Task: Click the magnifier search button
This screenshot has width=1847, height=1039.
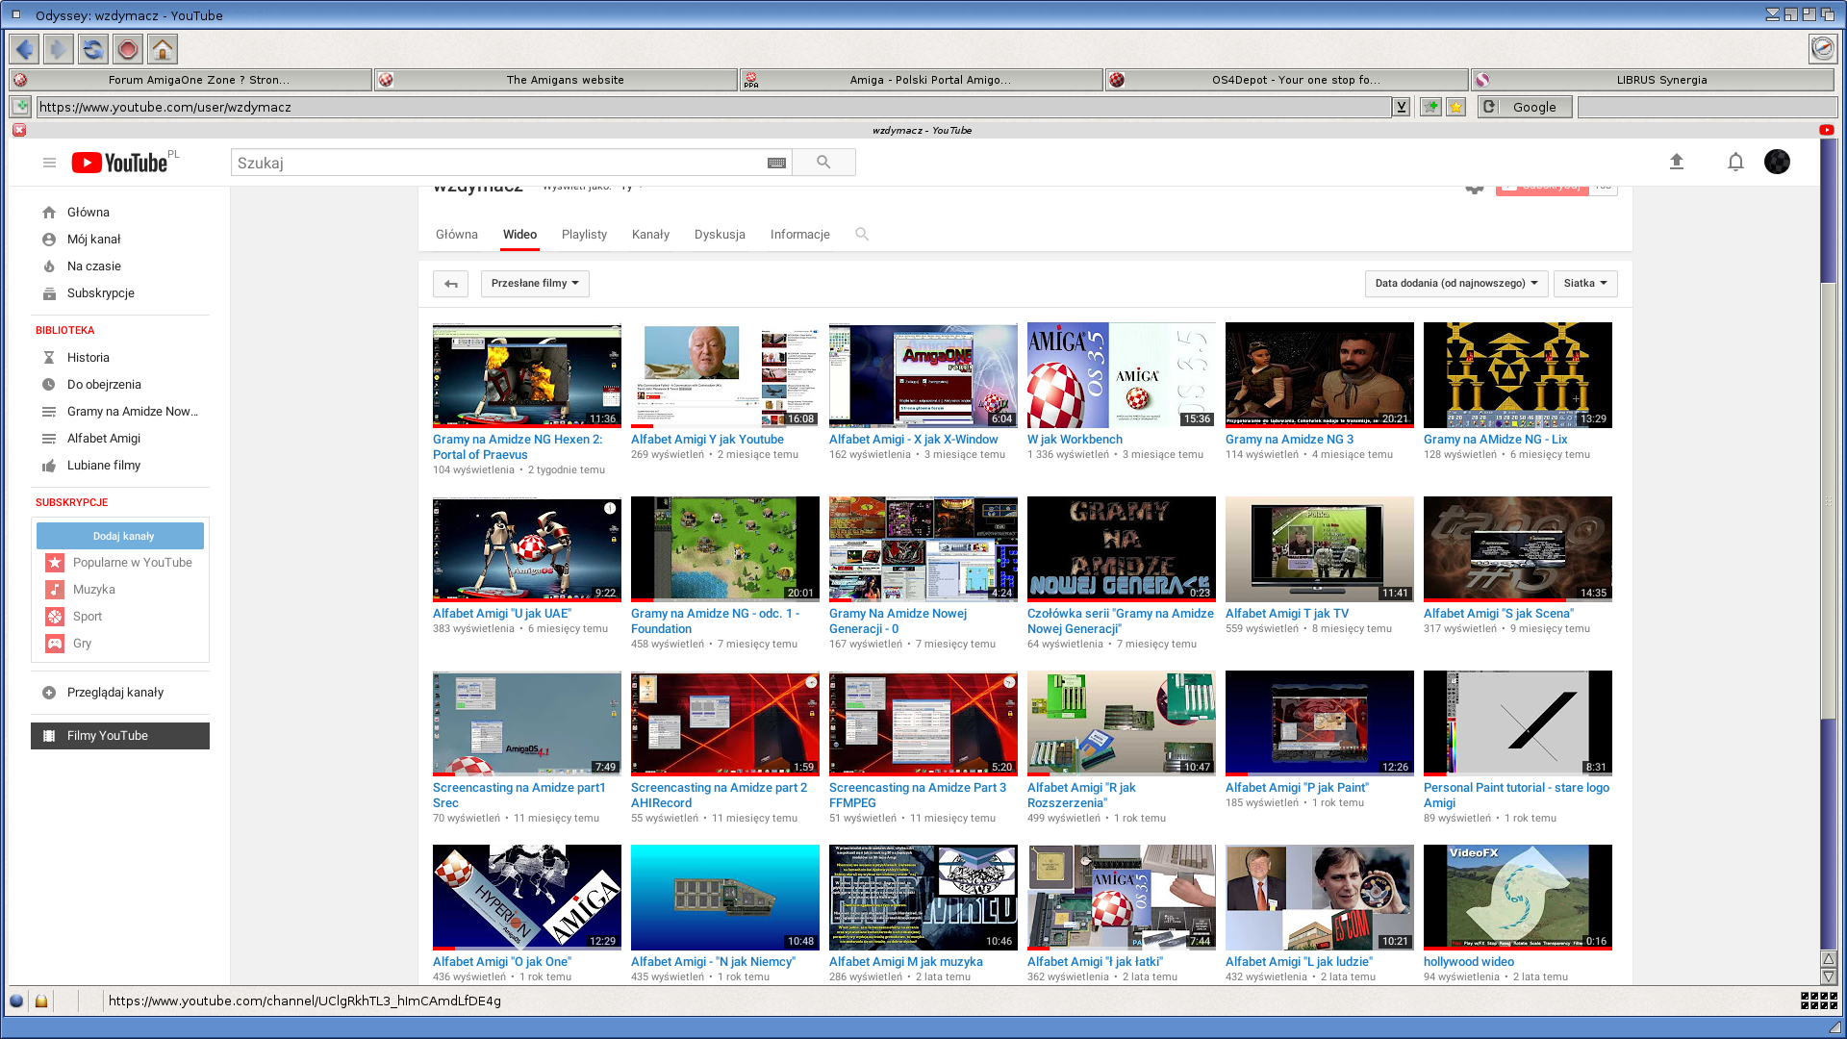Action: click(x=823, y=163)
